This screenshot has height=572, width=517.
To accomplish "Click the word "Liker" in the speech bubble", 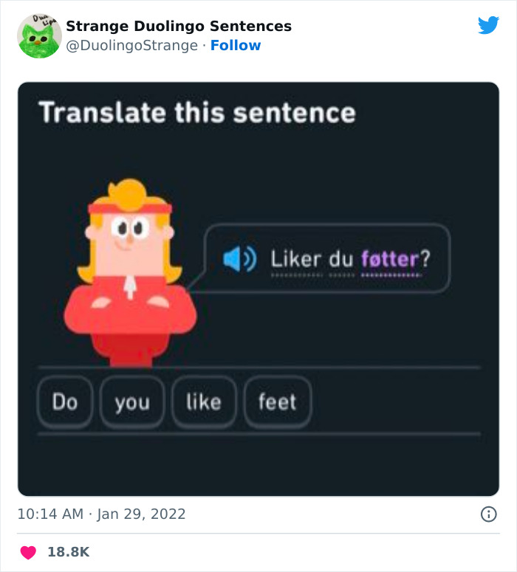I will point(295,260).
